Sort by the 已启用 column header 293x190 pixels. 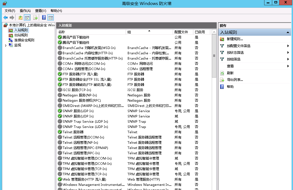pos(202,32)
